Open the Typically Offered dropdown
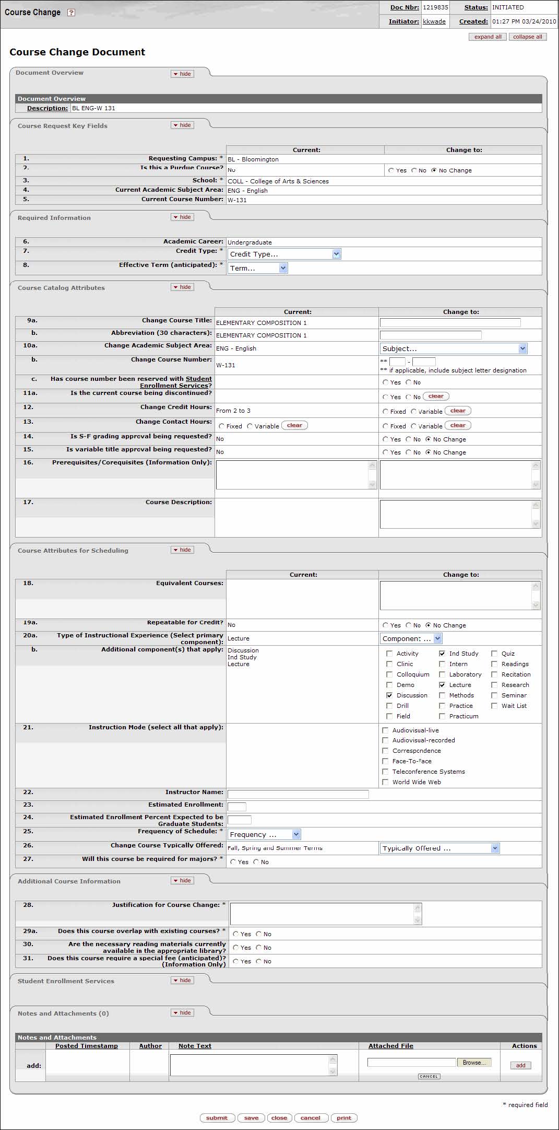Screen dimensions: 559x1130 439,848
